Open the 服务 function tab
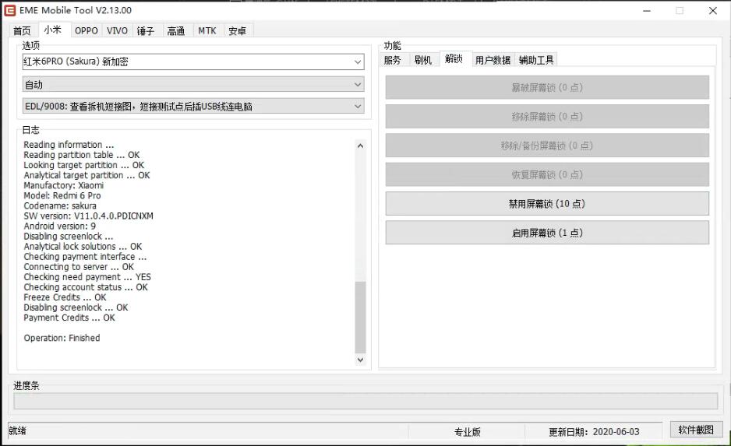 tap(393, 60)
